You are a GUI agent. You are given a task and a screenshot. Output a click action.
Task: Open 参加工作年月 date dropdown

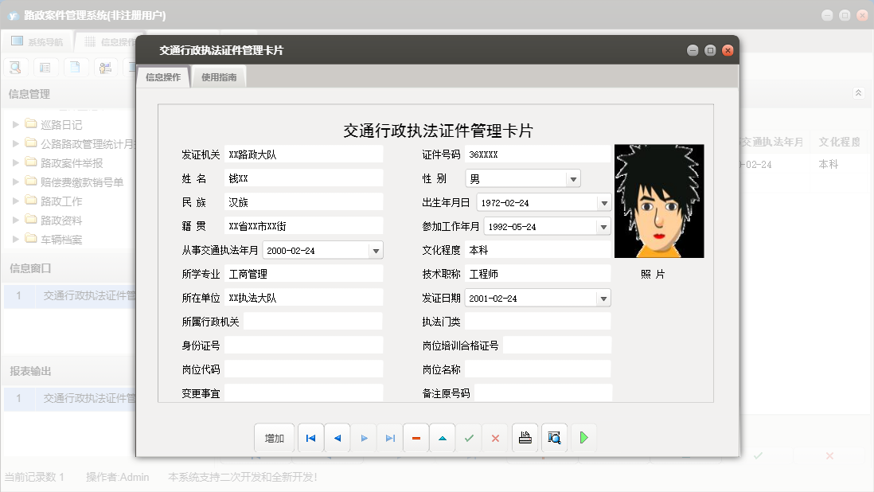(603, 227)
